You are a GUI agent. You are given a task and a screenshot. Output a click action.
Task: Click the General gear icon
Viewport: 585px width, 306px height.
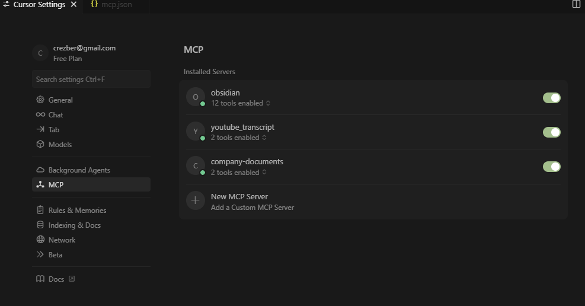[x=40, y=100]
